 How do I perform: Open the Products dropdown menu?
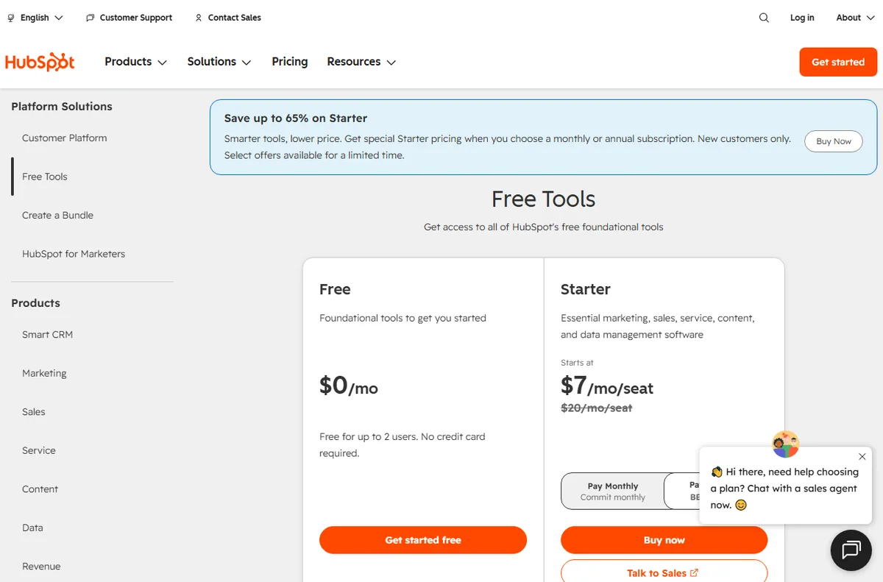click(x=135, y=62)
